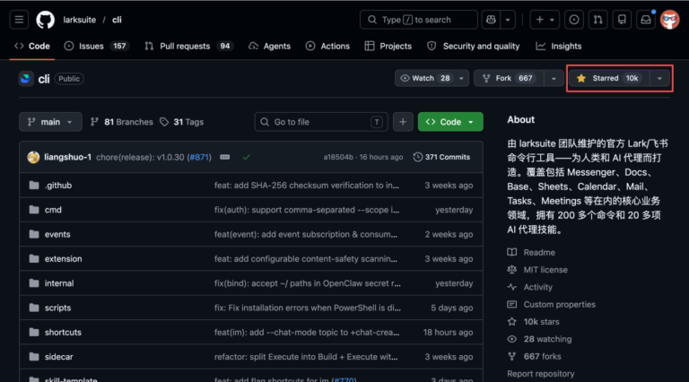Viewport: 689px width, 382px height.
Task: Click Report repository link
Action: click(540, 374)
